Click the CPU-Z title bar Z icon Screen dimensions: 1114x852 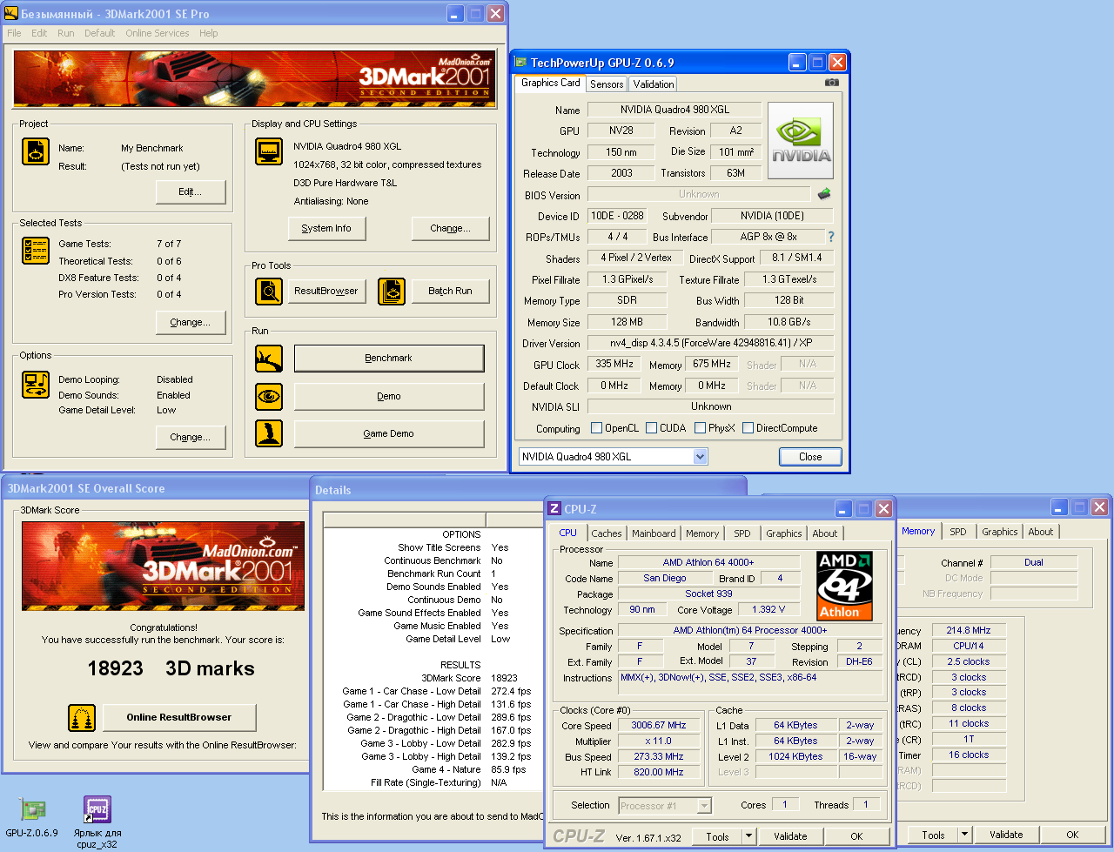[x=554, y=509]
